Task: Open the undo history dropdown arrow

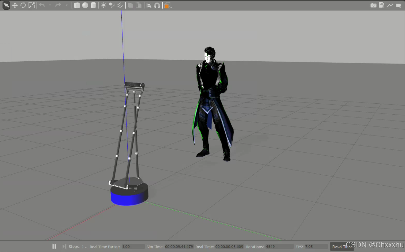Action: 50,5
